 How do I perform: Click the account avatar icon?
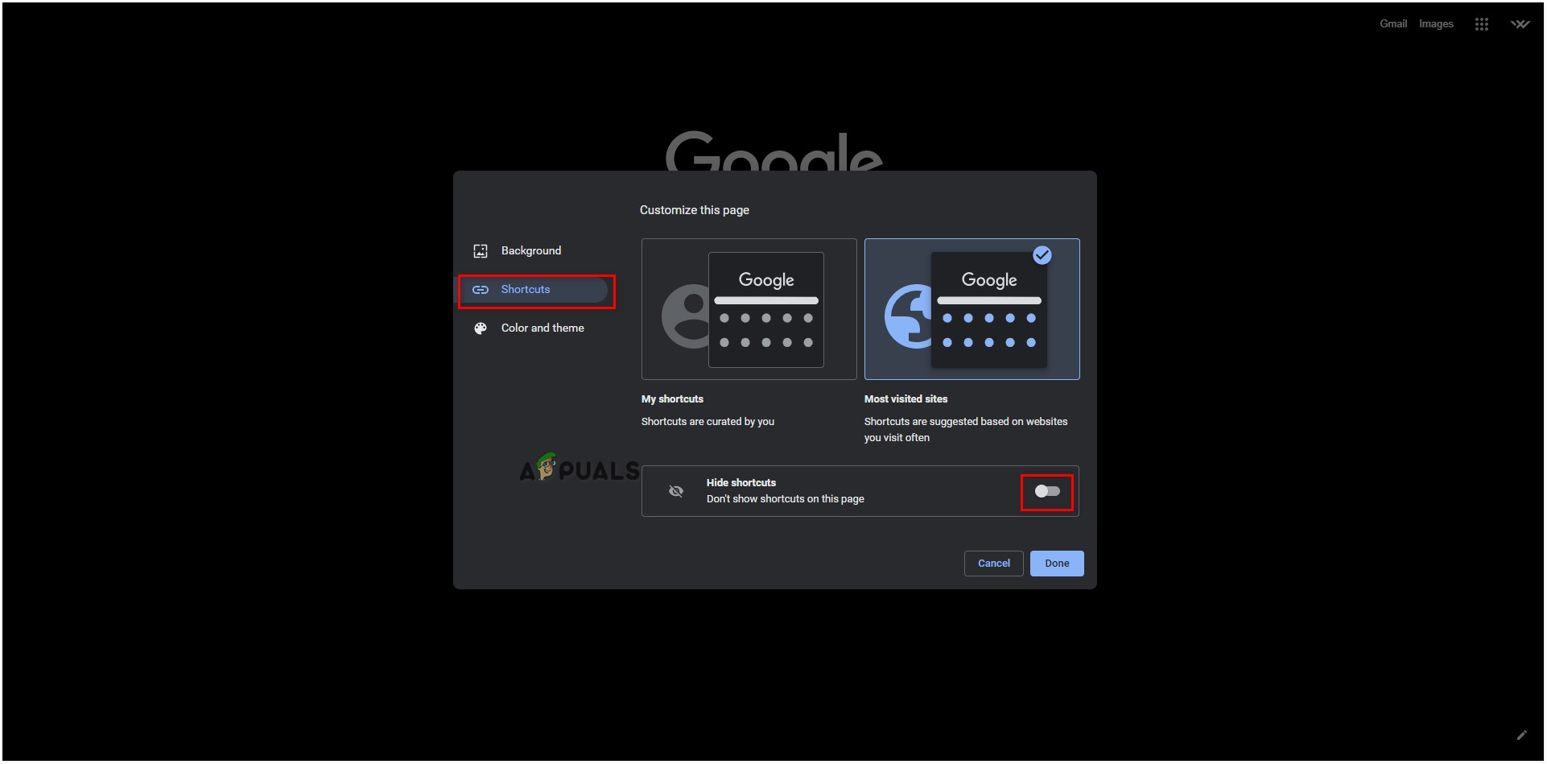pos(1520,24)
